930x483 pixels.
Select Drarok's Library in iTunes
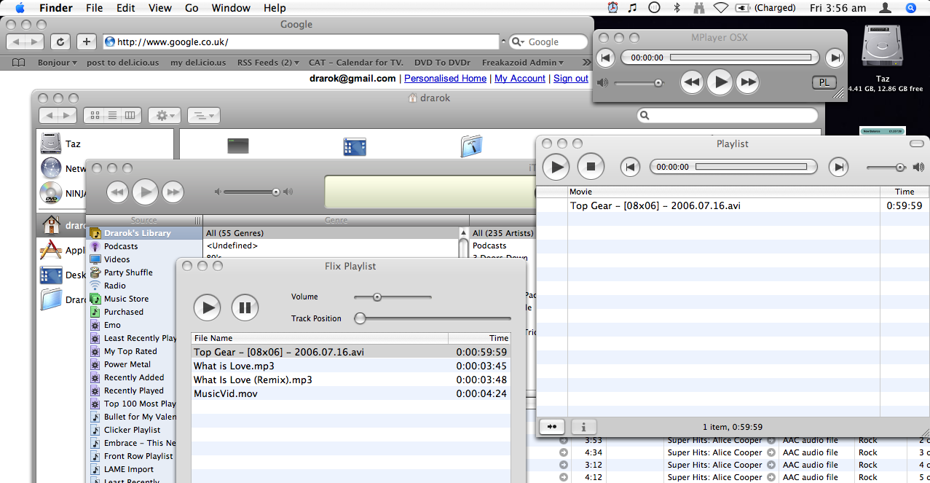pos(137,233)
